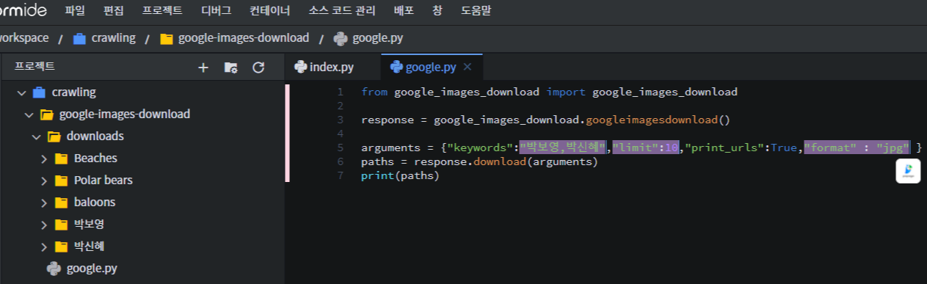Click the floating widget icon at editor right
927x284 pixels.
coord(909,172)
